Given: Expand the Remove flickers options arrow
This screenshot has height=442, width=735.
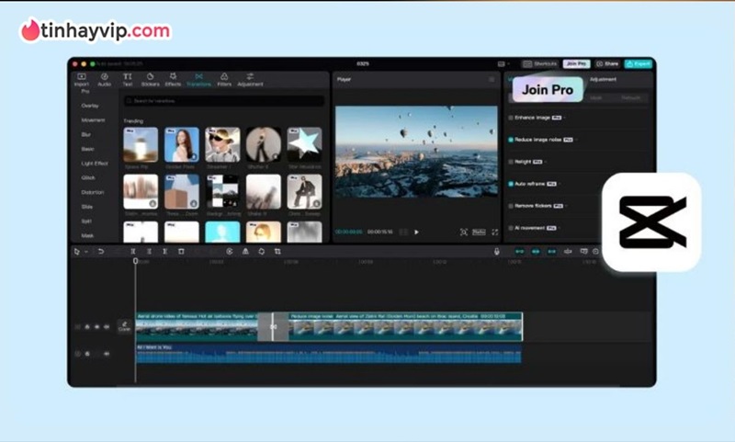Looking at the screenshot, I should [x=566, y=206].
